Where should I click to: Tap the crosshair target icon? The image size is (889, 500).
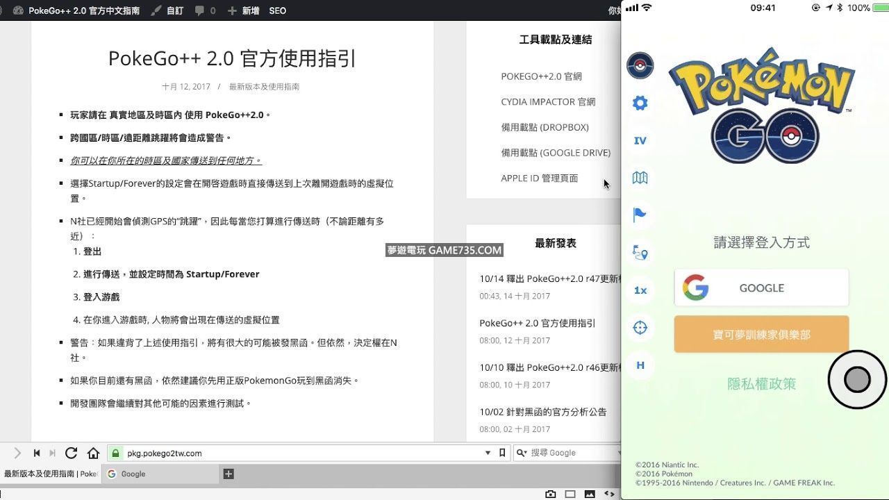click(640, 328)
